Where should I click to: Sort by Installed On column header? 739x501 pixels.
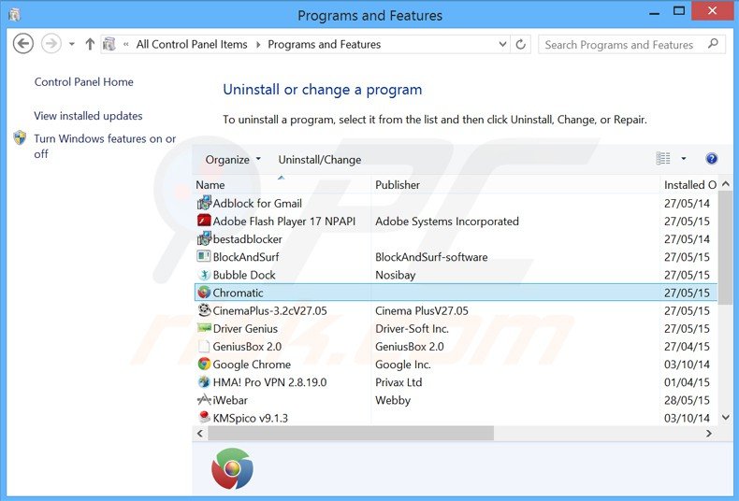point(690,184)
